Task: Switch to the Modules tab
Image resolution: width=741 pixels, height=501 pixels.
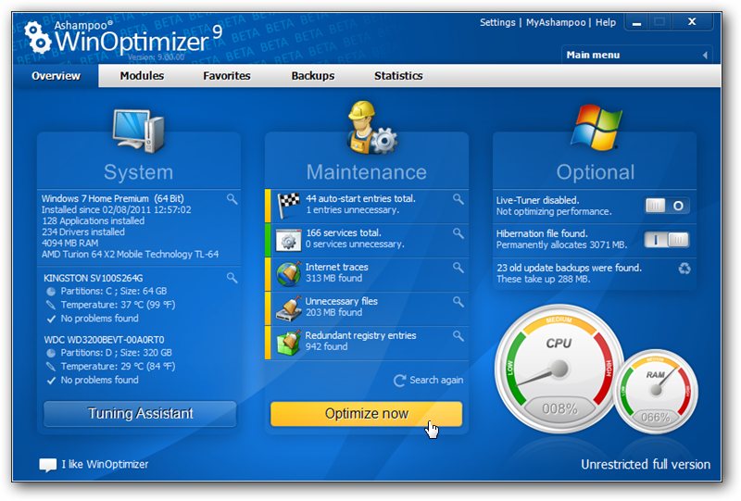Action: [x=142, y=76]
